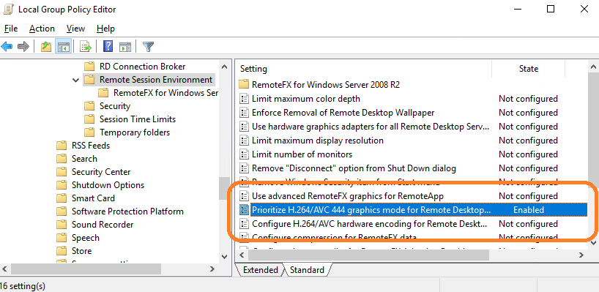
Task: Open the Help menu
Action: tap(106, 29)
